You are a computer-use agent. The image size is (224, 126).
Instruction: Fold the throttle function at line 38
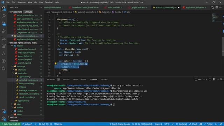pos(53,49)
